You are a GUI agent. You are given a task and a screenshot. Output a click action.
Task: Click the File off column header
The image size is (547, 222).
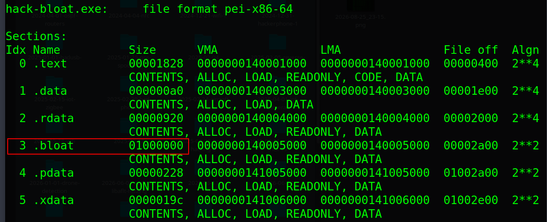(x=471, y=50)
